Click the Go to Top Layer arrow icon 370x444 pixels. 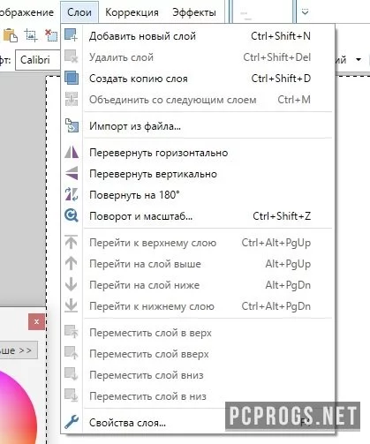click(x=72, y=242)
